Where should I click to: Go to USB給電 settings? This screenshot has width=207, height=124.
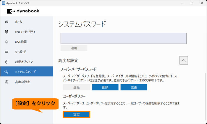click(x=27, y=42)
